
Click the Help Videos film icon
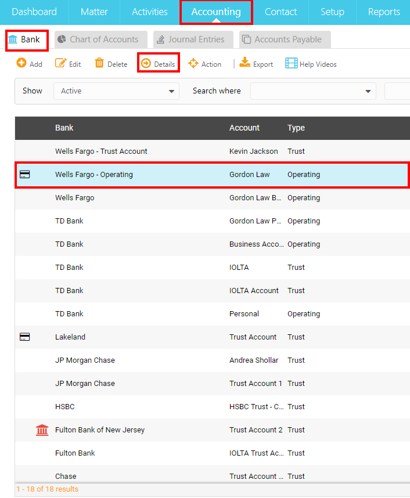[292, 63]
